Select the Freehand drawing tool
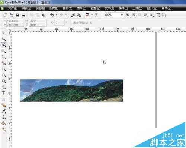 (3, 57)
